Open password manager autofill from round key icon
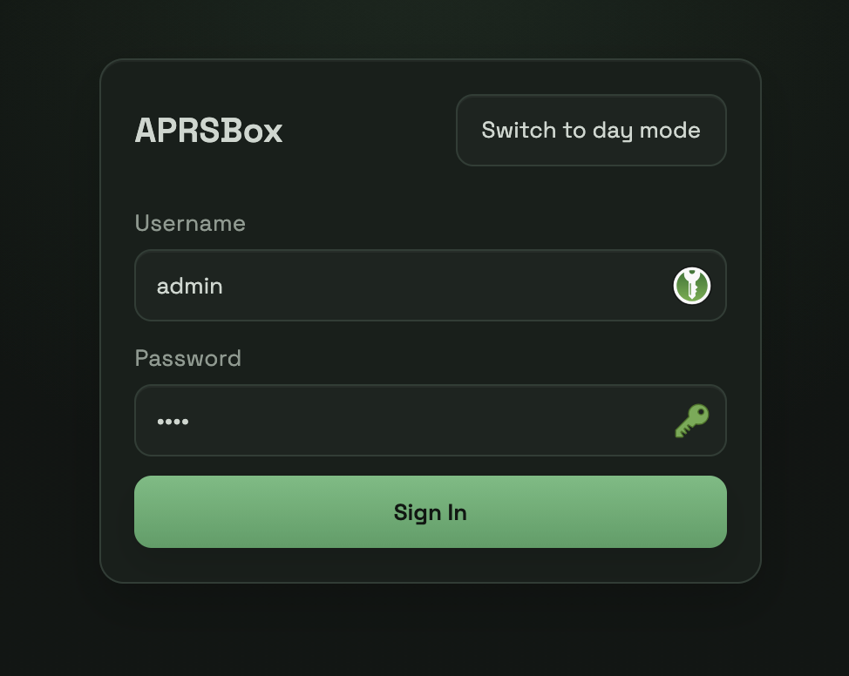The width and height of the screenshot is (849, 676). coord(691,286)
